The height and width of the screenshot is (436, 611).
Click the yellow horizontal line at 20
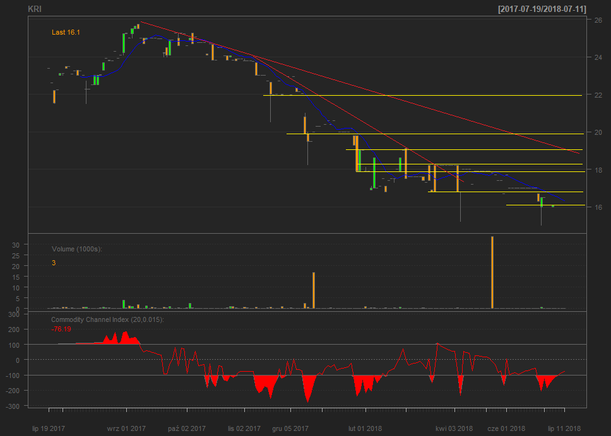[x=436, y=134]
